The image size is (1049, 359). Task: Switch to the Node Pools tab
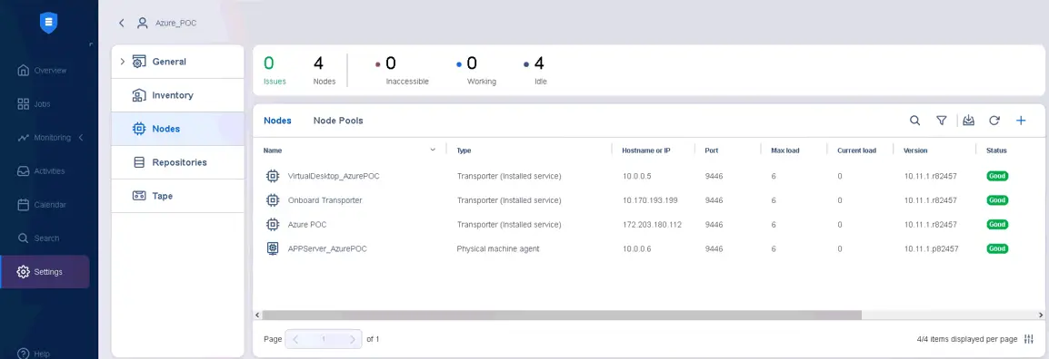coord(338,121)
